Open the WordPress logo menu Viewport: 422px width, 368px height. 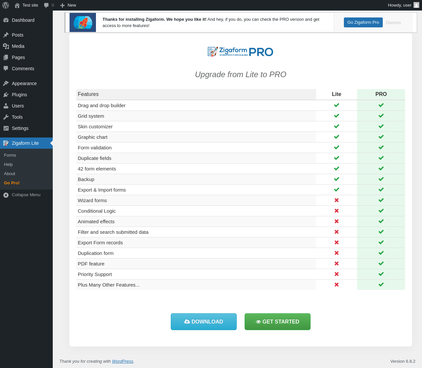tap(6, 5)
